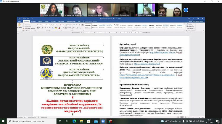Click the Windows Start button
The height and width of the screenshot is (124, 222).
click(x=3, y=121)
